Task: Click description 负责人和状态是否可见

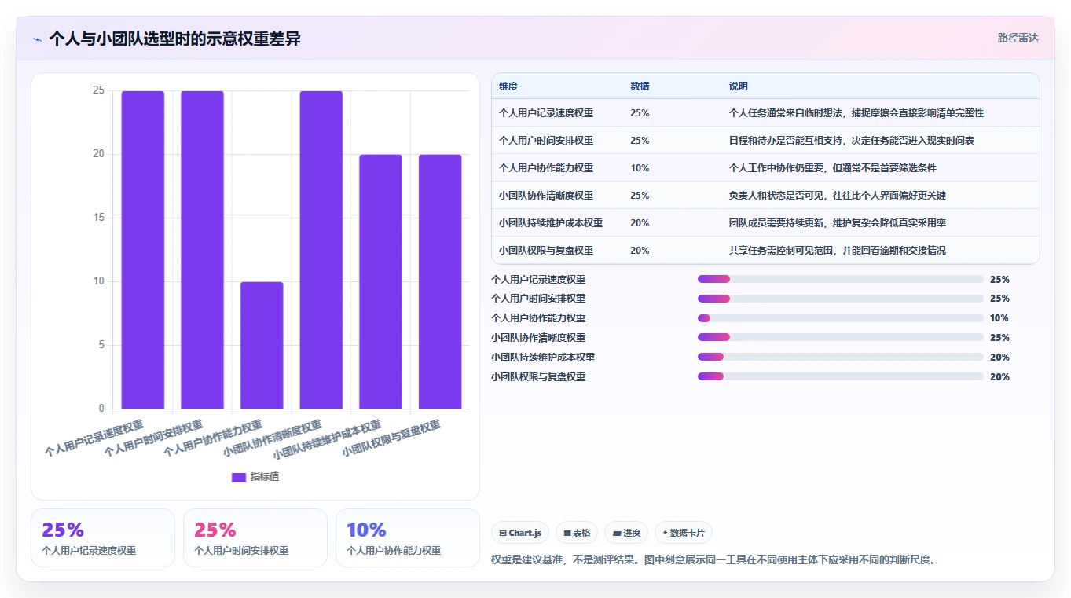Action: click(837, 196)
